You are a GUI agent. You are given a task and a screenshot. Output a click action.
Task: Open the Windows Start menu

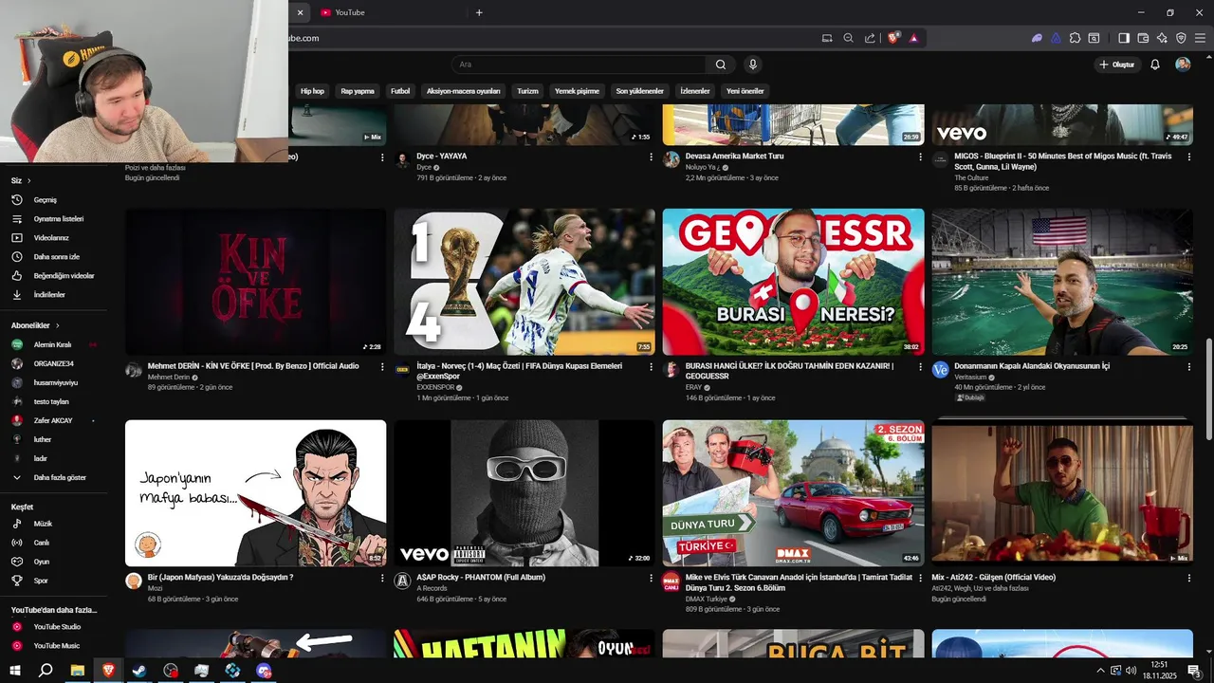[x=15, y=670]
